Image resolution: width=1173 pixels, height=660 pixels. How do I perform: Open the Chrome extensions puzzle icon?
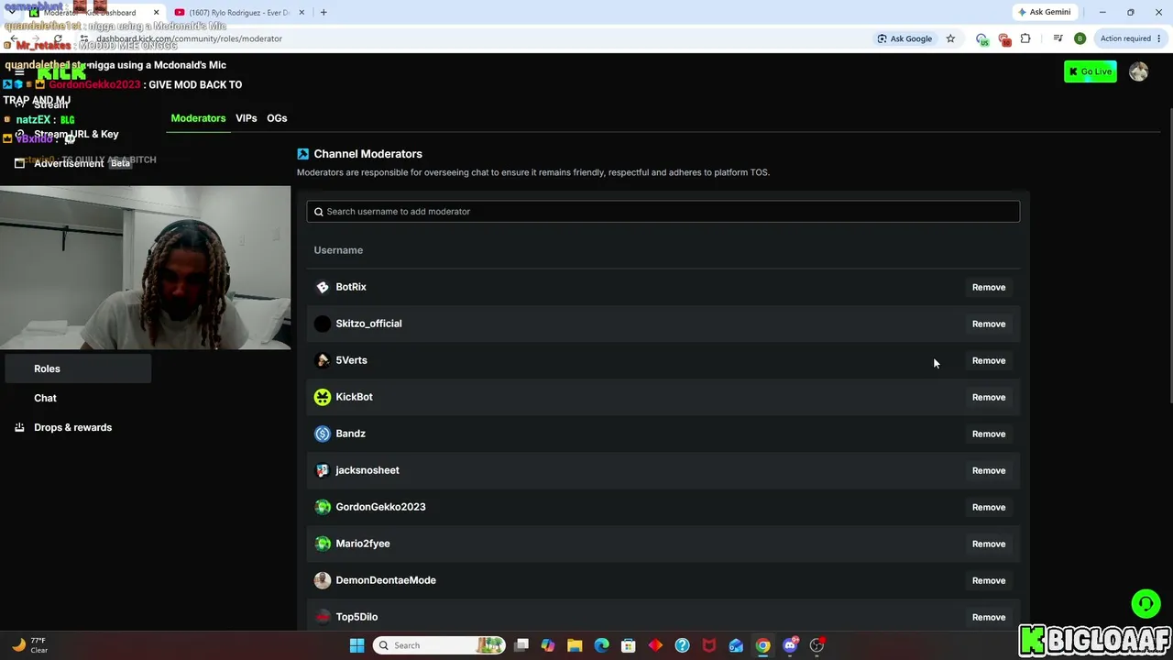pos(1025,38)
